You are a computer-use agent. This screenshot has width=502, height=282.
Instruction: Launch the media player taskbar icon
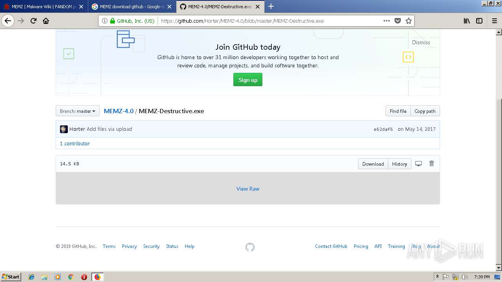tap(58, 277)
